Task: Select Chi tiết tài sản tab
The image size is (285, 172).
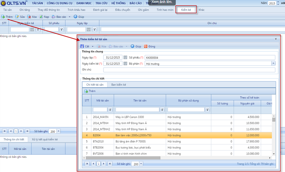Action: tap(95, 85)
